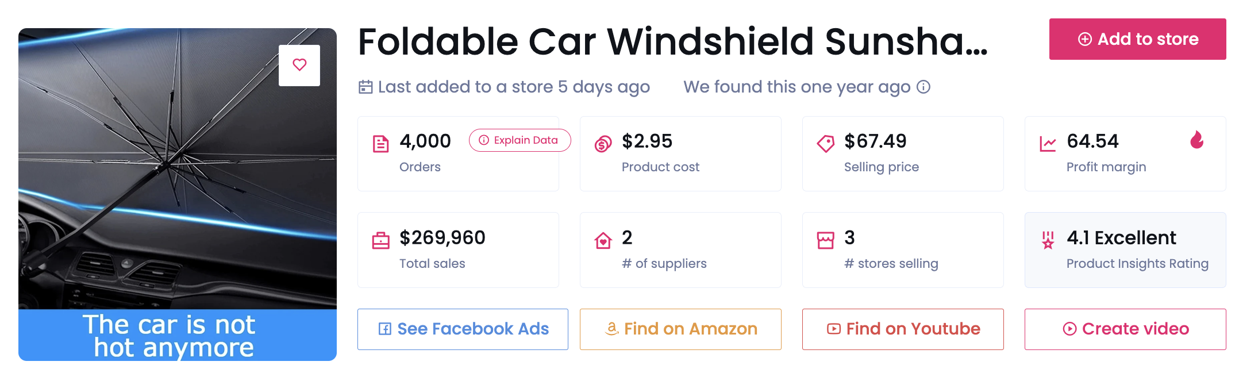Screen dimensions: 1239x369
Task: Click the suppliers house icon
Action: coord(603,240)
